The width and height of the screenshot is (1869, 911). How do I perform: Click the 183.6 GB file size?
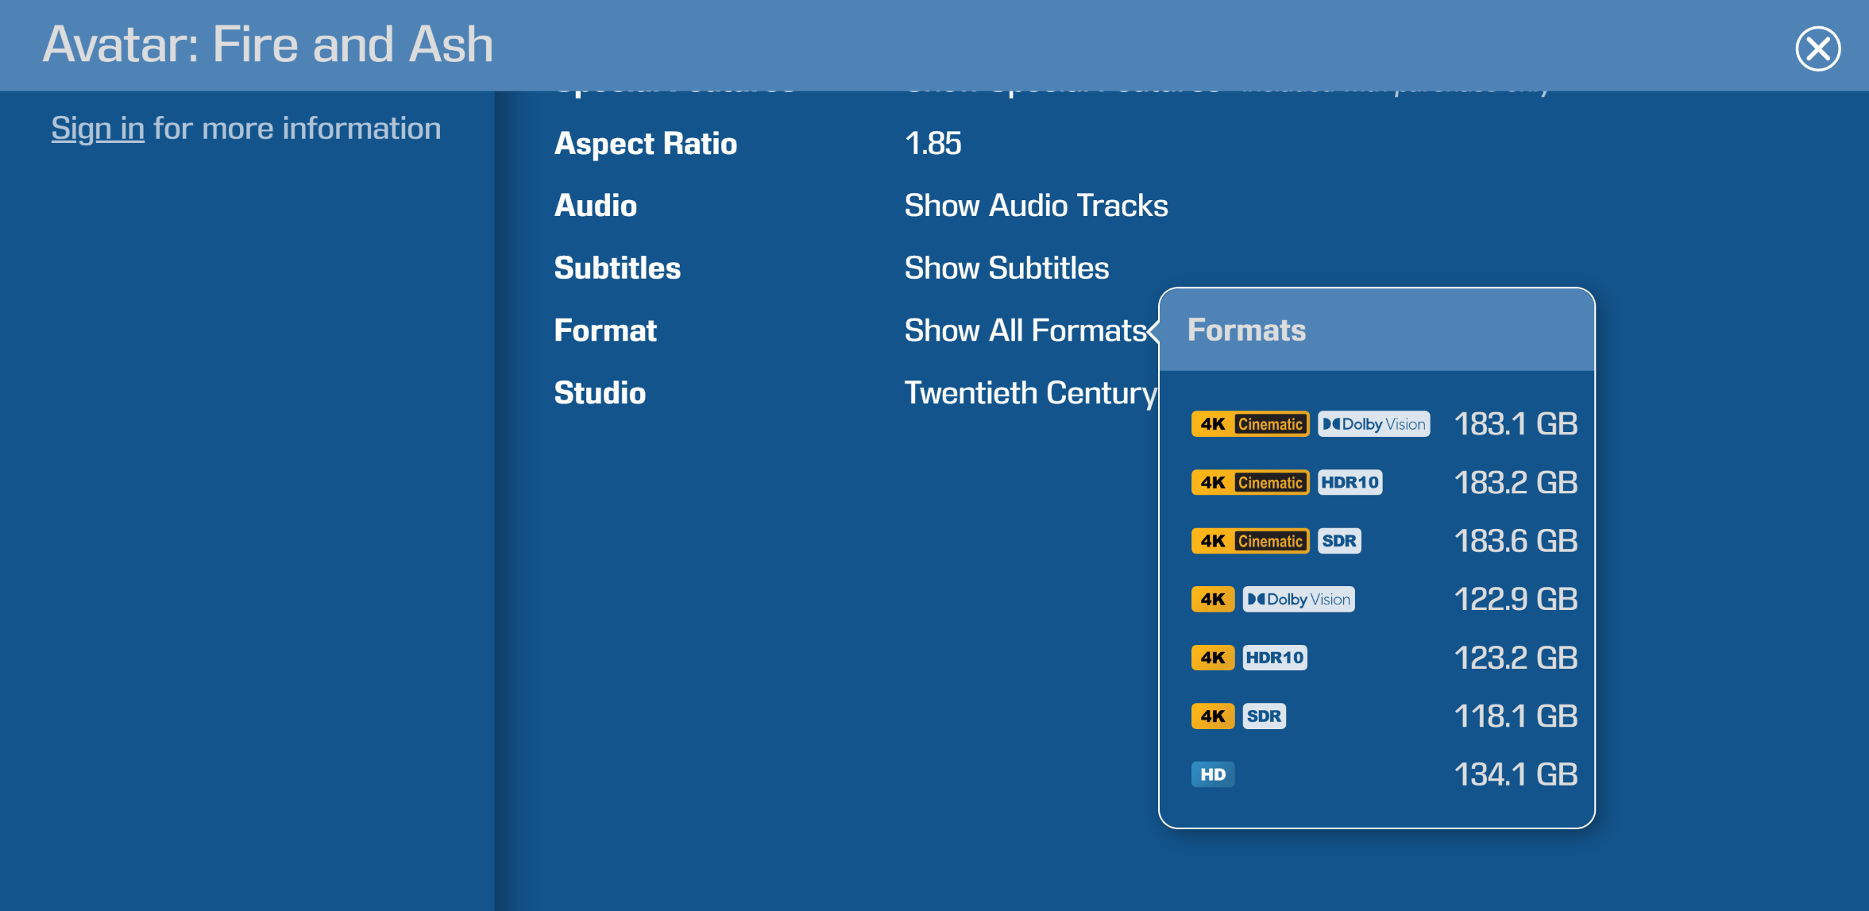pos(1516,541)
